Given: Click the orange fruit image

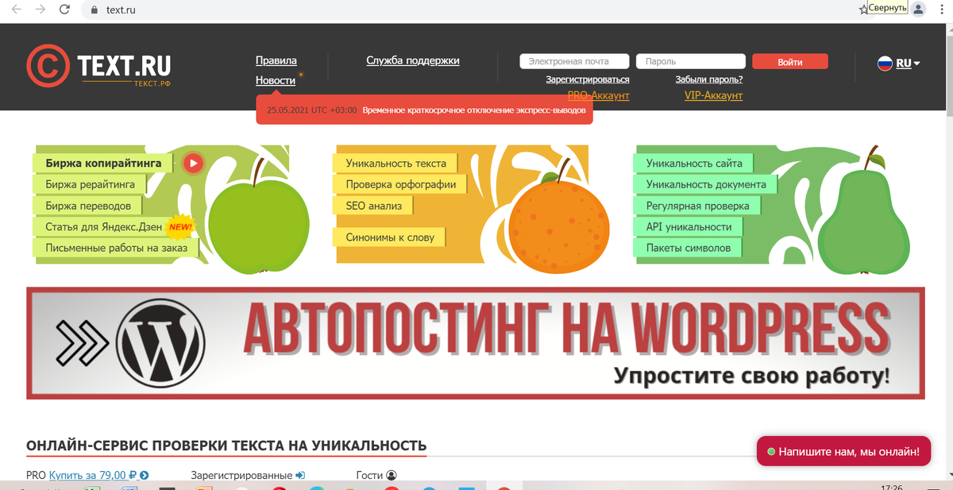Looking at the screenshot, I should (559, 225).
